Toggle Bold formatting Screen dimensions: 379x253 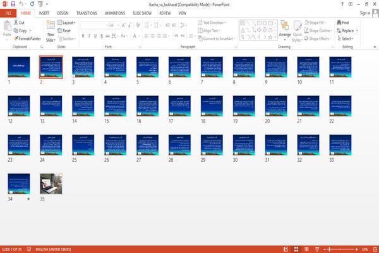click(83, 36)
